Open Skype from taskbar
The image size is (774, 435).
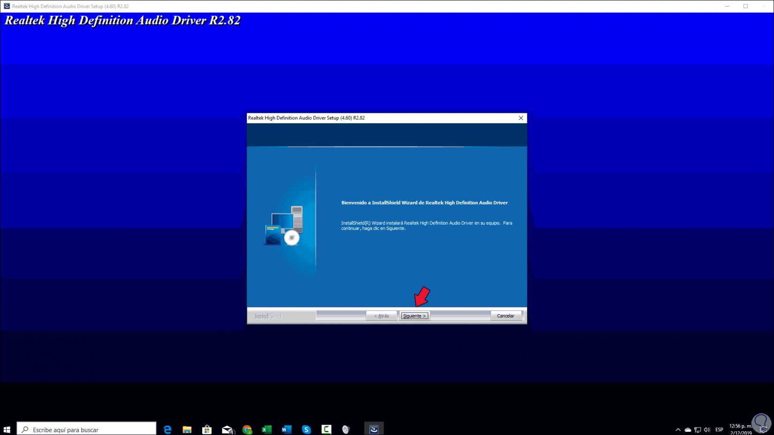(306, 429)
